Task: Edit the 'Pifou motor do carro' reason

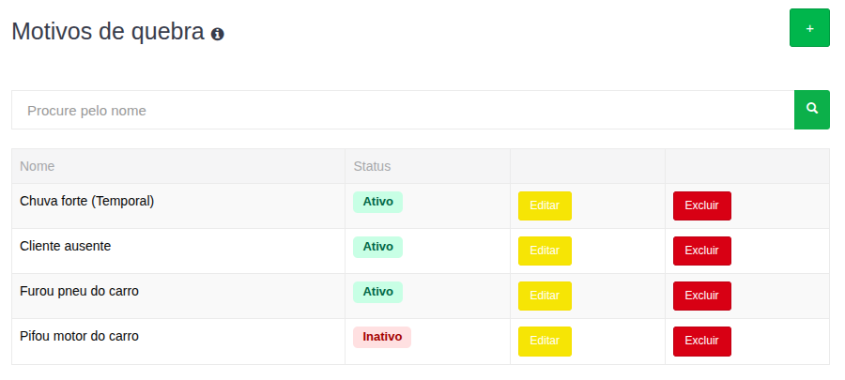Action: (545, 341)
